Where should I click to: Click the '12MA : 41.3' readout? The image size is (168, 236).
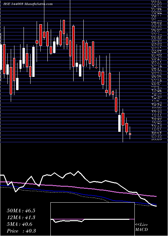[x=21, y=217]
